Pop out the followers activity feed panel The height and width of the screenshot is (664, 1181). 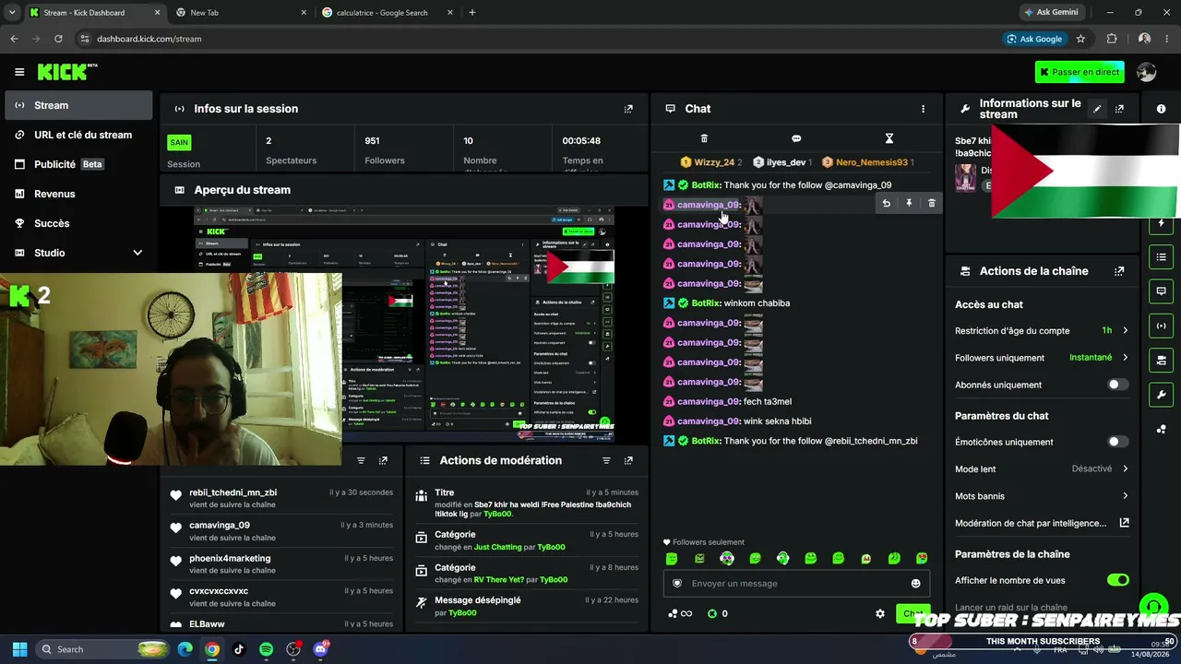pyautogui.click(x=383, y=460)
